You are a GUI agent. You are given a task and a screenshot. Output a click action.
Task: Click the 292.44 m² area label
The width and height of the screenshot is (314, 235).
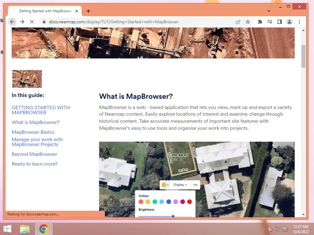click(x=180, y=155)
